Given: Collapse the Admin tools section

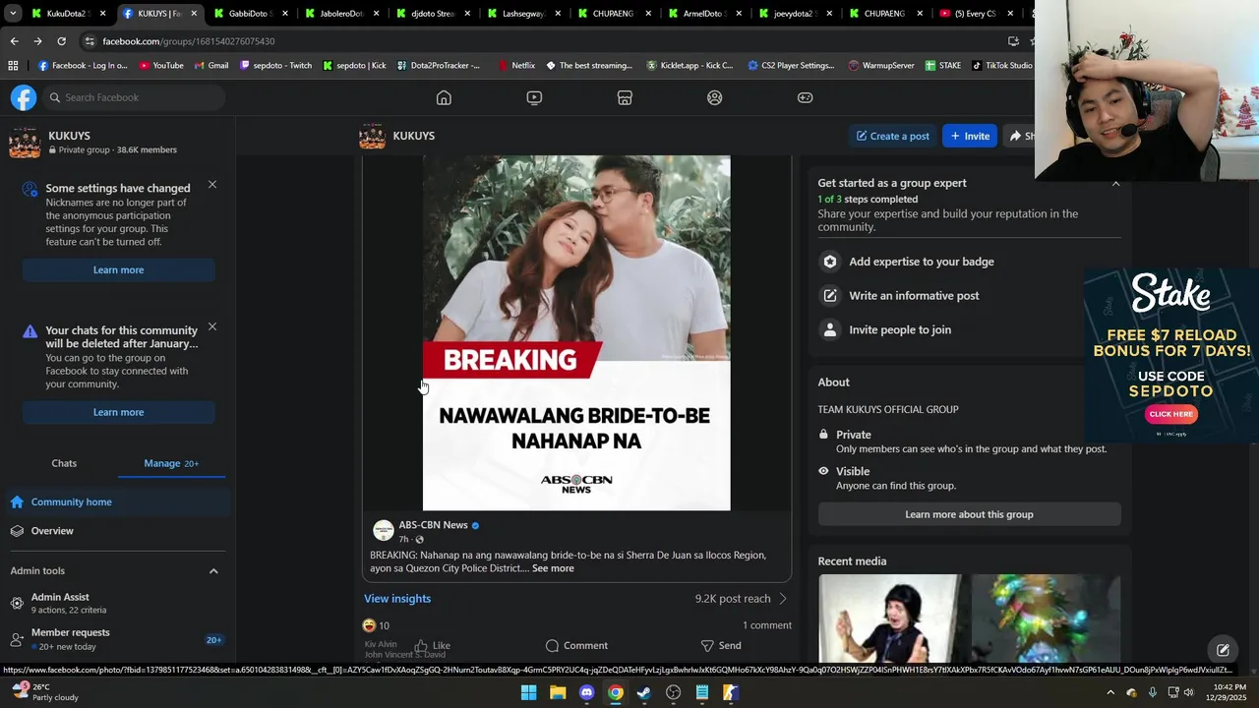Looking at the screenshot, I should pos(213,571).
